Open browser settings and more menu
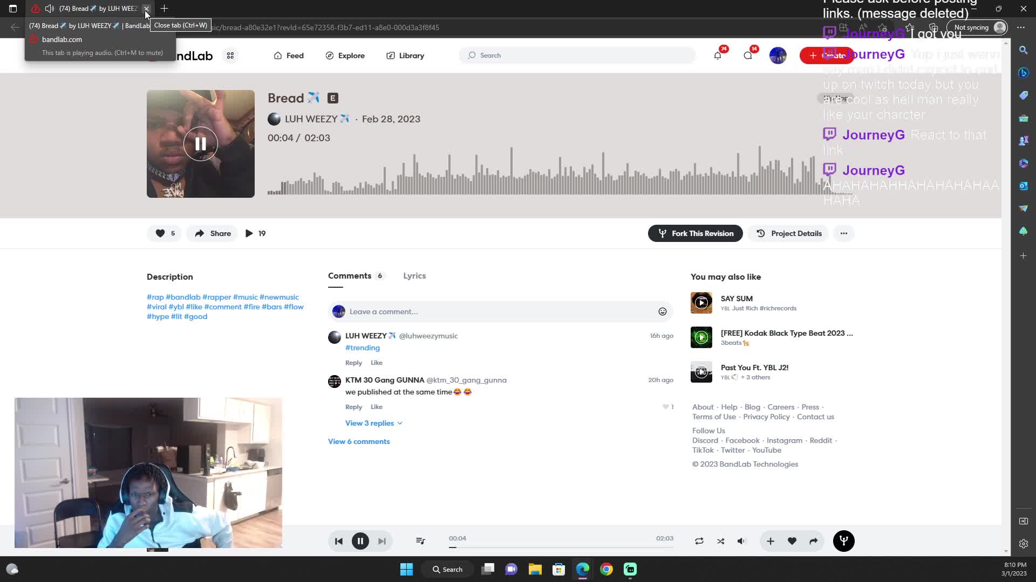This screenshot has height=582, width=1036. [x=1020, y=27]
